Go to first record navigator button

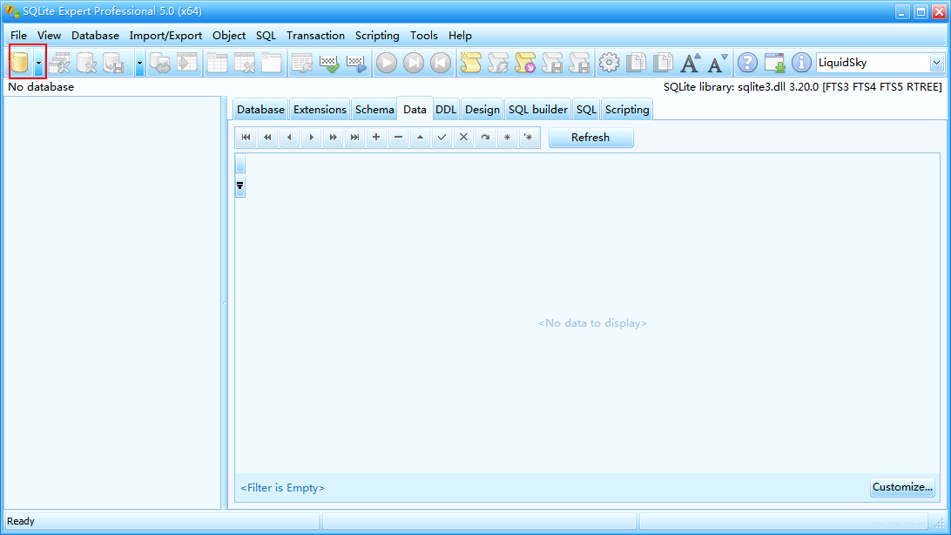(246, 138)
